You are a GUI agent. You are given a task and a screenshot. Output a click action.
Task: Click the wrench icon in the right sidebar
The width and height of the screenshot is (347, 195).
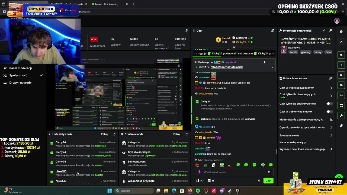tap(341, 116)
